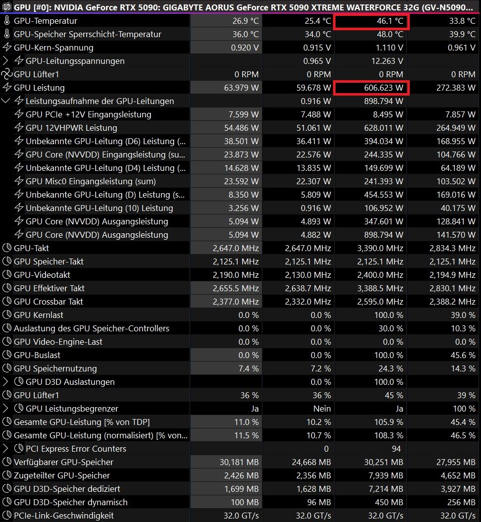Collapse Leistungsaufnahme der GPU-Leitungen group

pyautogui.click(x=5, y=101)
